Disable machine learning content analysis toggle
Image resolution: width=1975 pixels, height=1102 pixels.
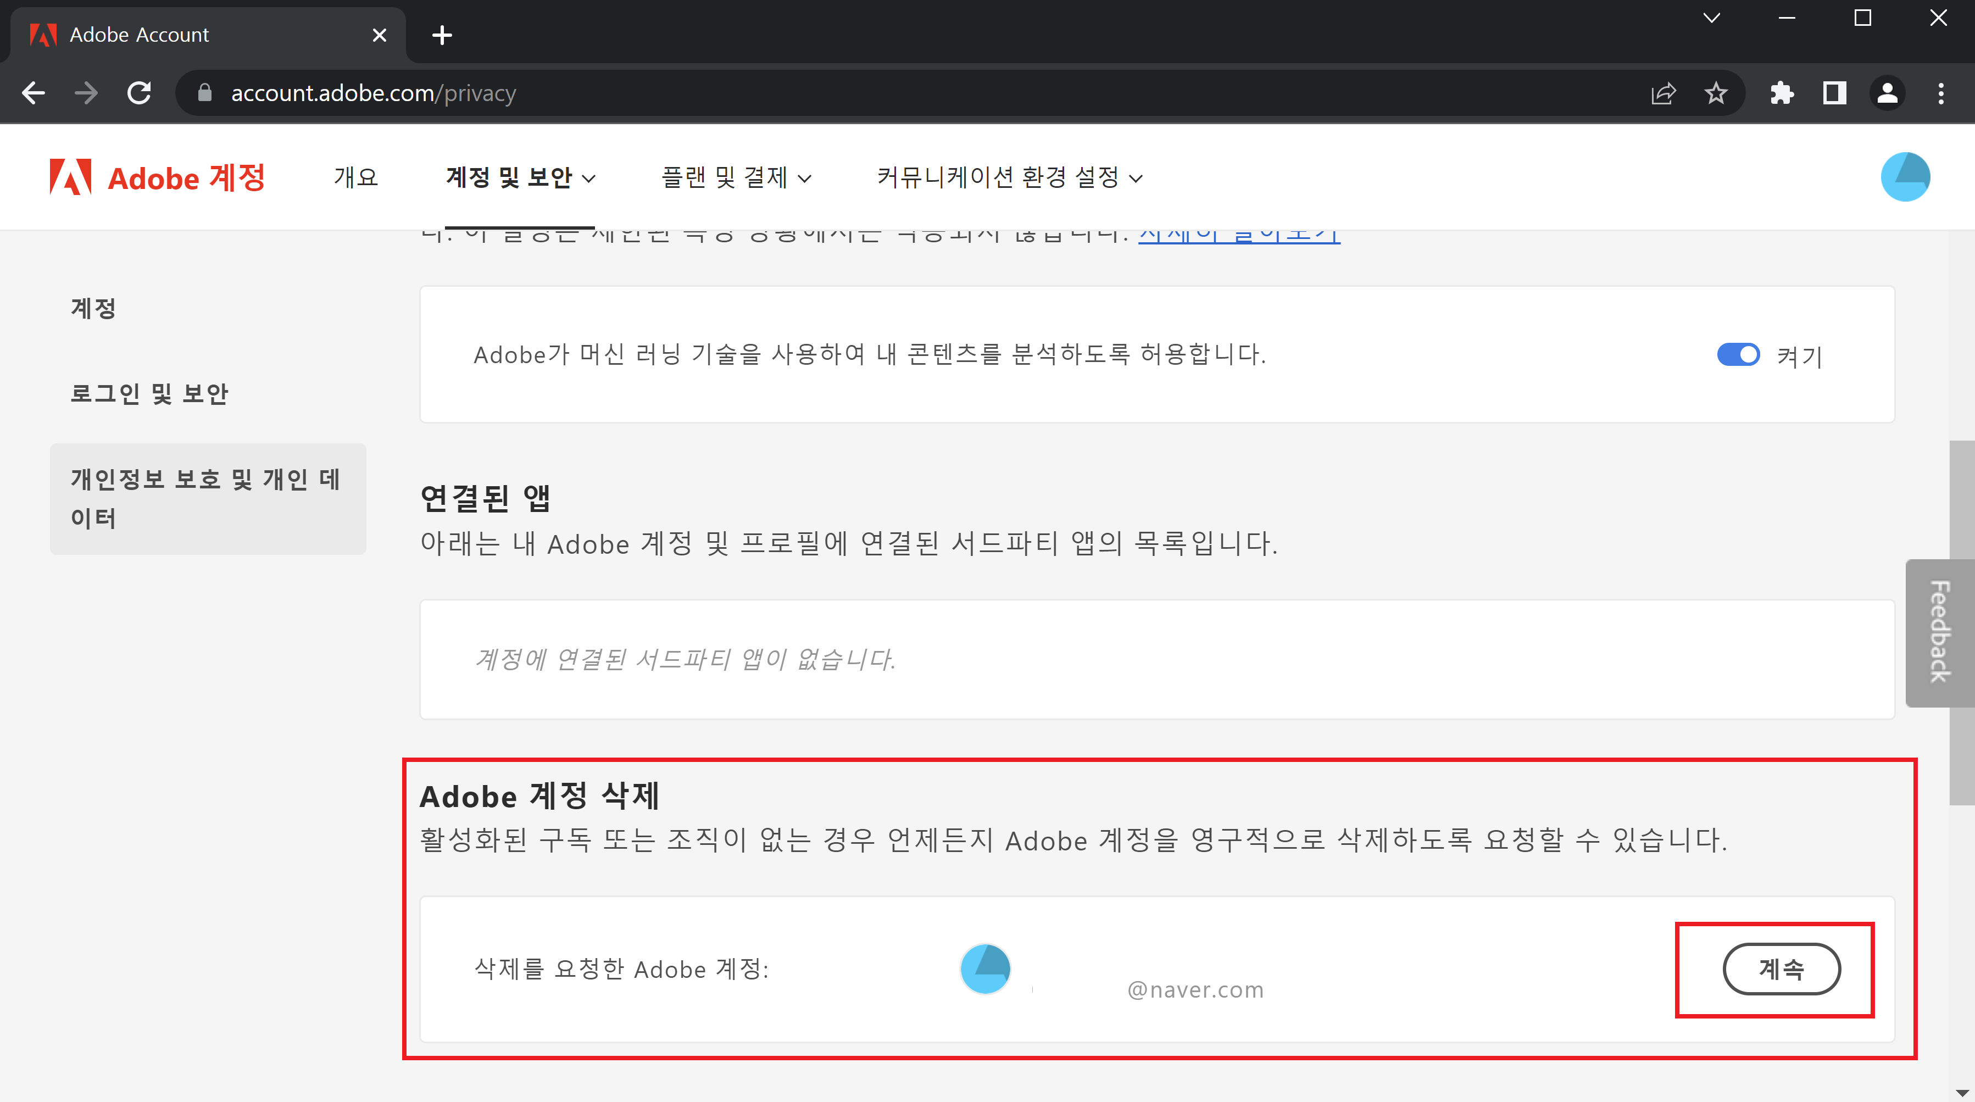pos(1738,354)
